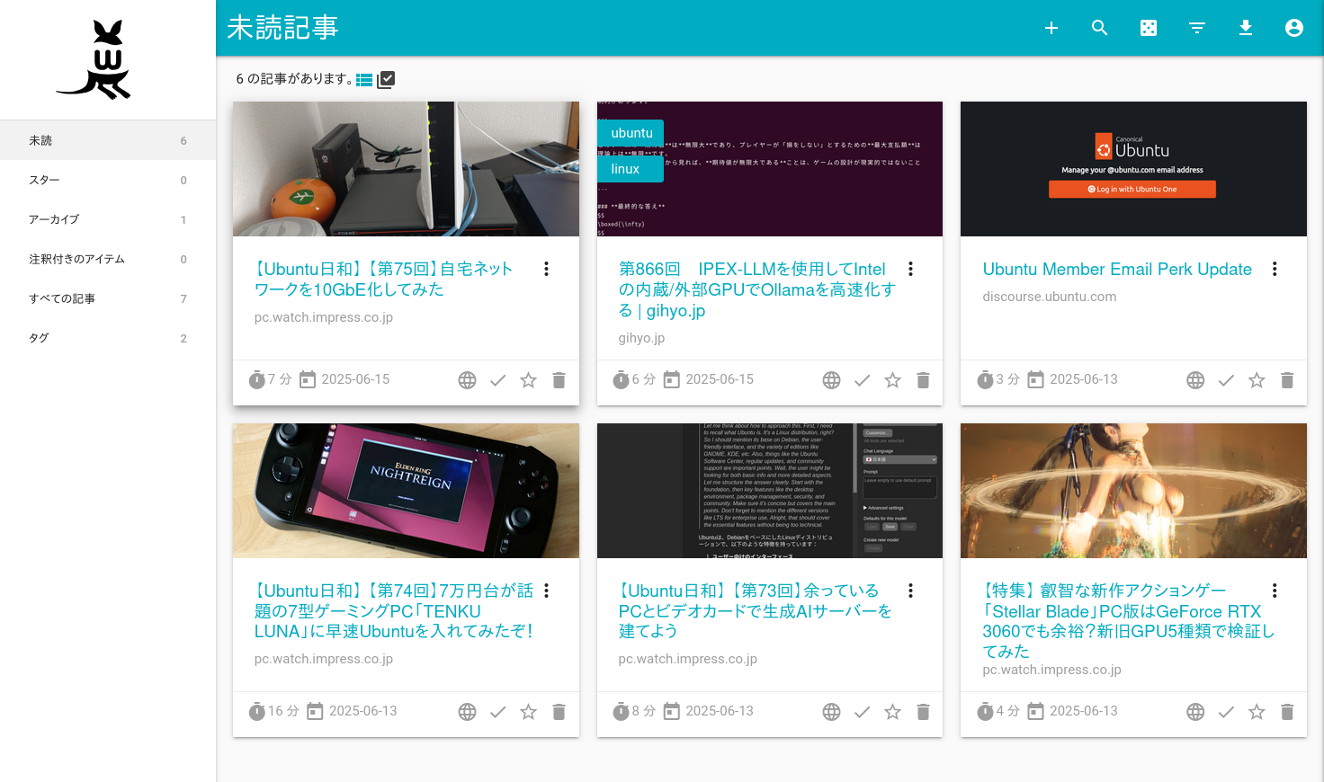Switch to list view layout icon
Viewport: 1324px width, 782px height.
[x=364, y=80]
